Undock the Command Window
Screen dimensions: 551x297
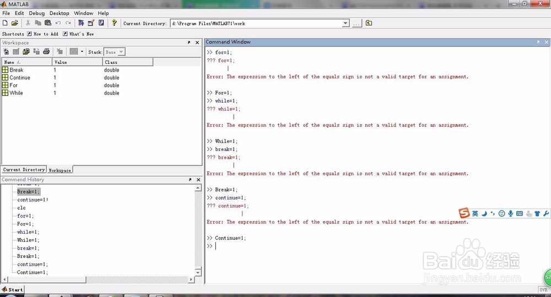(538, 42)
